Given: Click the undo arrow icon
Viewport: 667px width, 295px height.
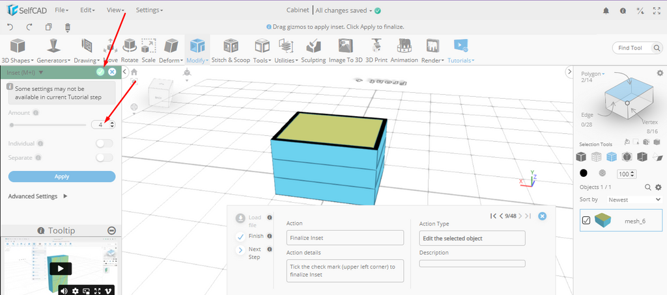Looking at the screenshot, I should (10, 27).
